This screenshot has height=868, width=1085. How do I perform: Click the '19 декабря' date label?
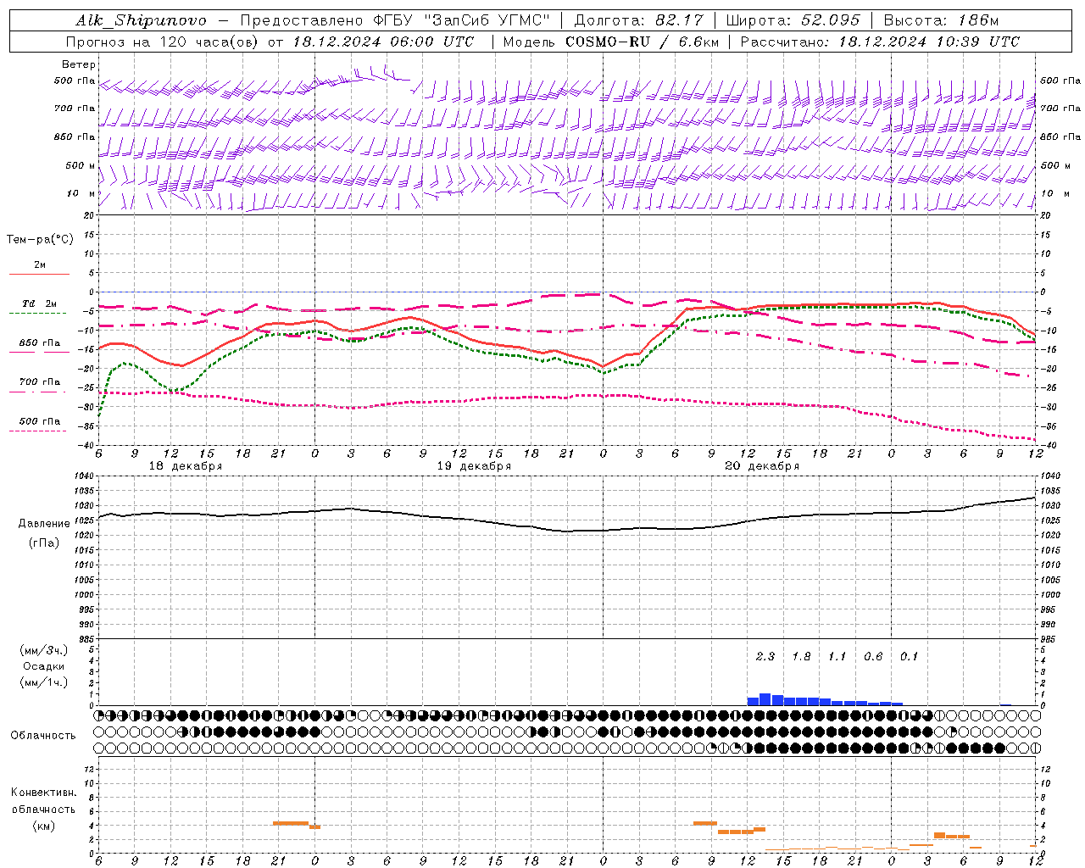(474, 466)
